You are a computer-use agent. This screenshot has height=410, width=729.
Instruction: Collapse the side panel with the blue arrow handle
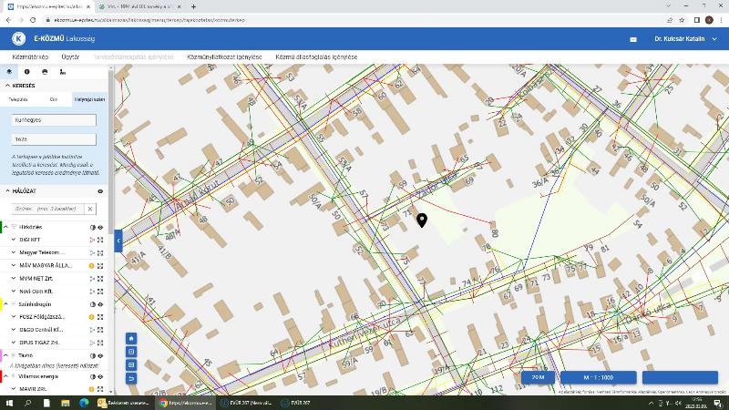tap(118, 241)
